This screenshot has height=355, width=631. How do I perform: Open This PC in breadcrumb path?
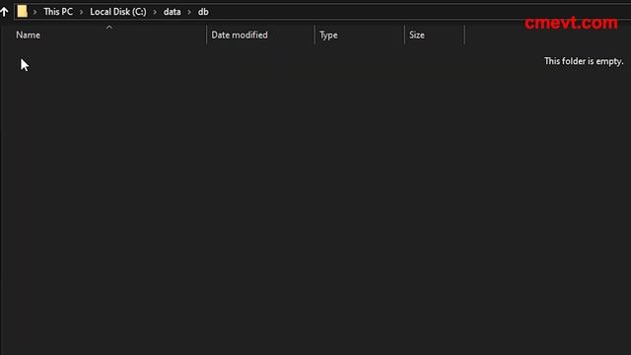[58, 12]
